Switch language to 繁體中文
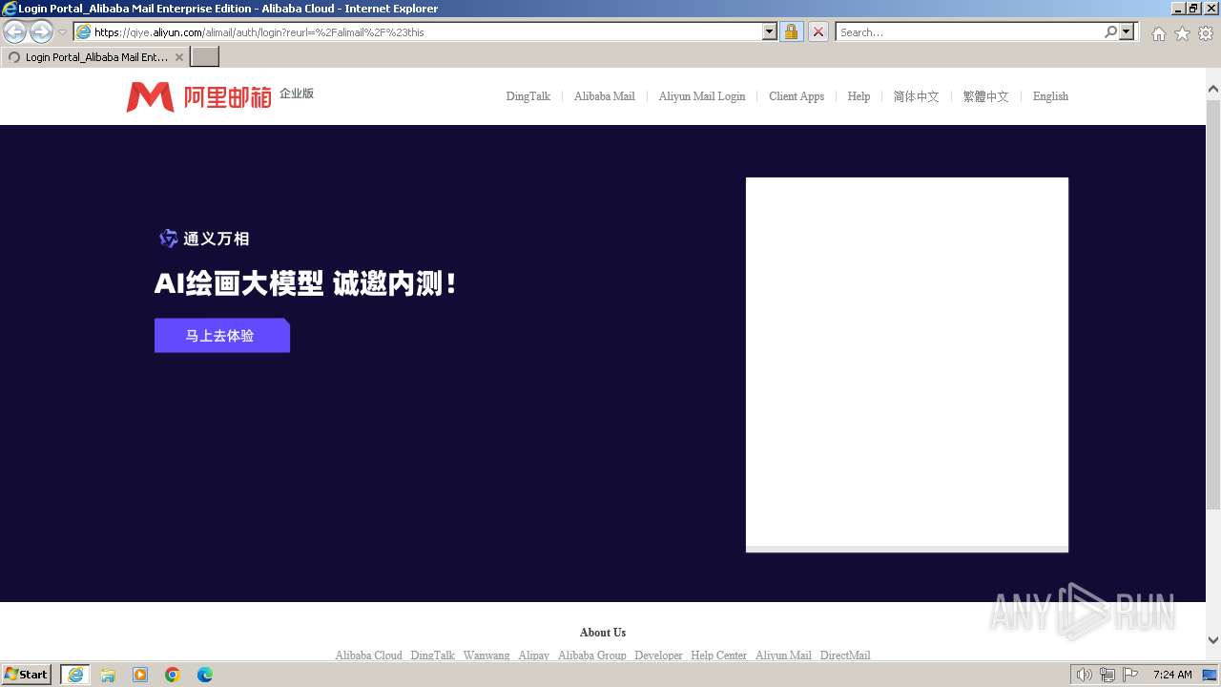This screenshot has width=1221, height=687. 985,96
